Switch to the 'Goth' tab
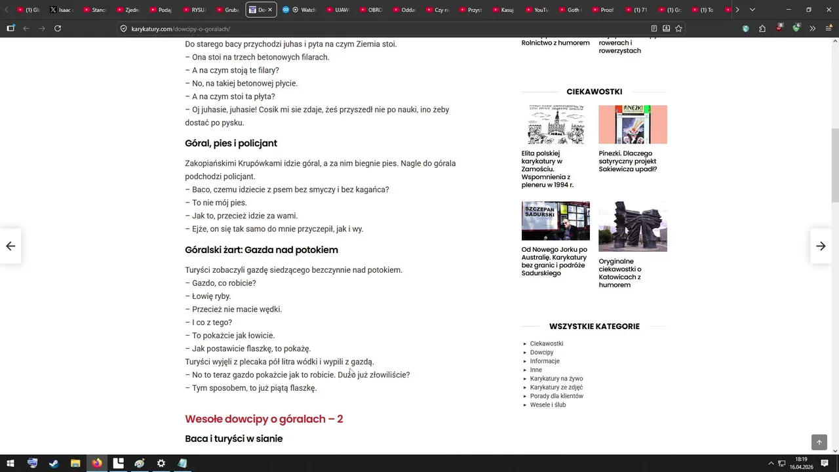Viewport: 839px width, 472px height. (570, 10)
